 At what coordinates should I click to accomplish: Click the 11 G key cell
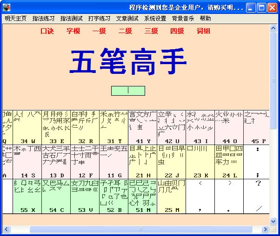[114, 162]
